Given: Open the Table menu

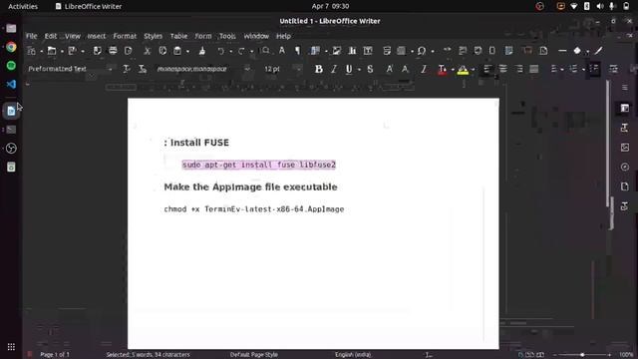Looking at the screenshot, I should (x=178, y=36).
